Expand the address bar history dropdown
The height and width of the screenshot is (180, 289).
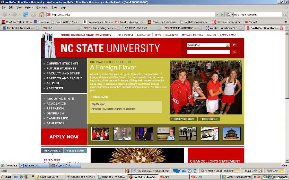pyautogui.click(x=217, y=14)
